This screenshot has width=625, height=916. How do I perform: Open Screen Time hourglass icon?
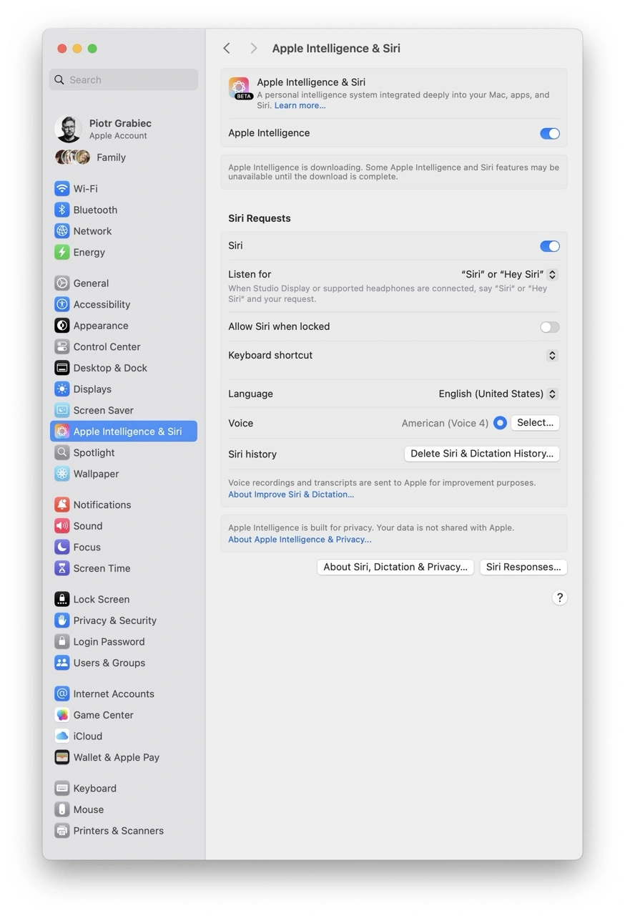pos(62,568)
